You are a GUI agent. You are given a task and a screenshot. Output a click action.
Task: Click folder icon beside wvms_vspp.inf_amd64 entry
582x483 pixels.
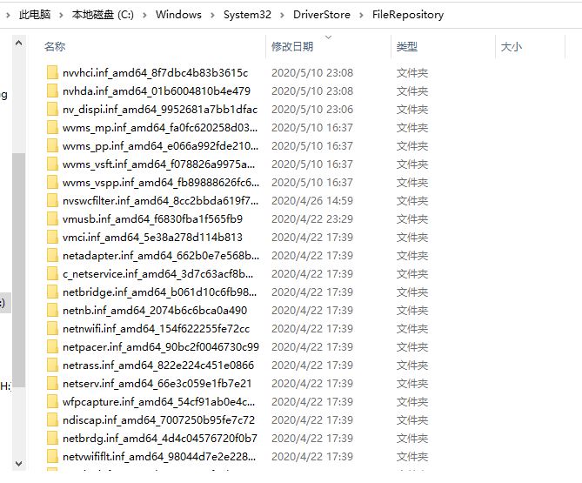tap(52, 182)
